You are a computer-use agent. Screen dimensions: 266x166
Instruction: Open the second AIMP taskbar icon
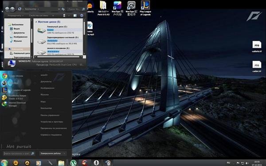pos(27,163)
